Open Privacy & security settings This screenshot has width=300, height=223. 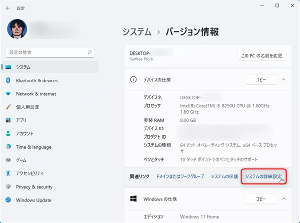coord(50,187)
